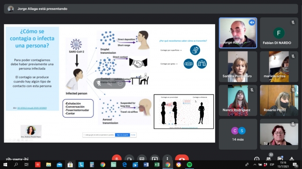Viewport: 302px width, 169px height.
Task: Open File Explorer from the taskbar
Action: [49, 164]
